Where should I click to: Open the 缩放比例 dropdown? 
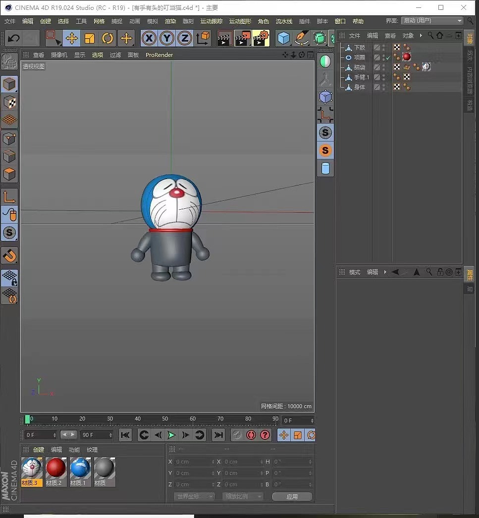coord(243,496)
